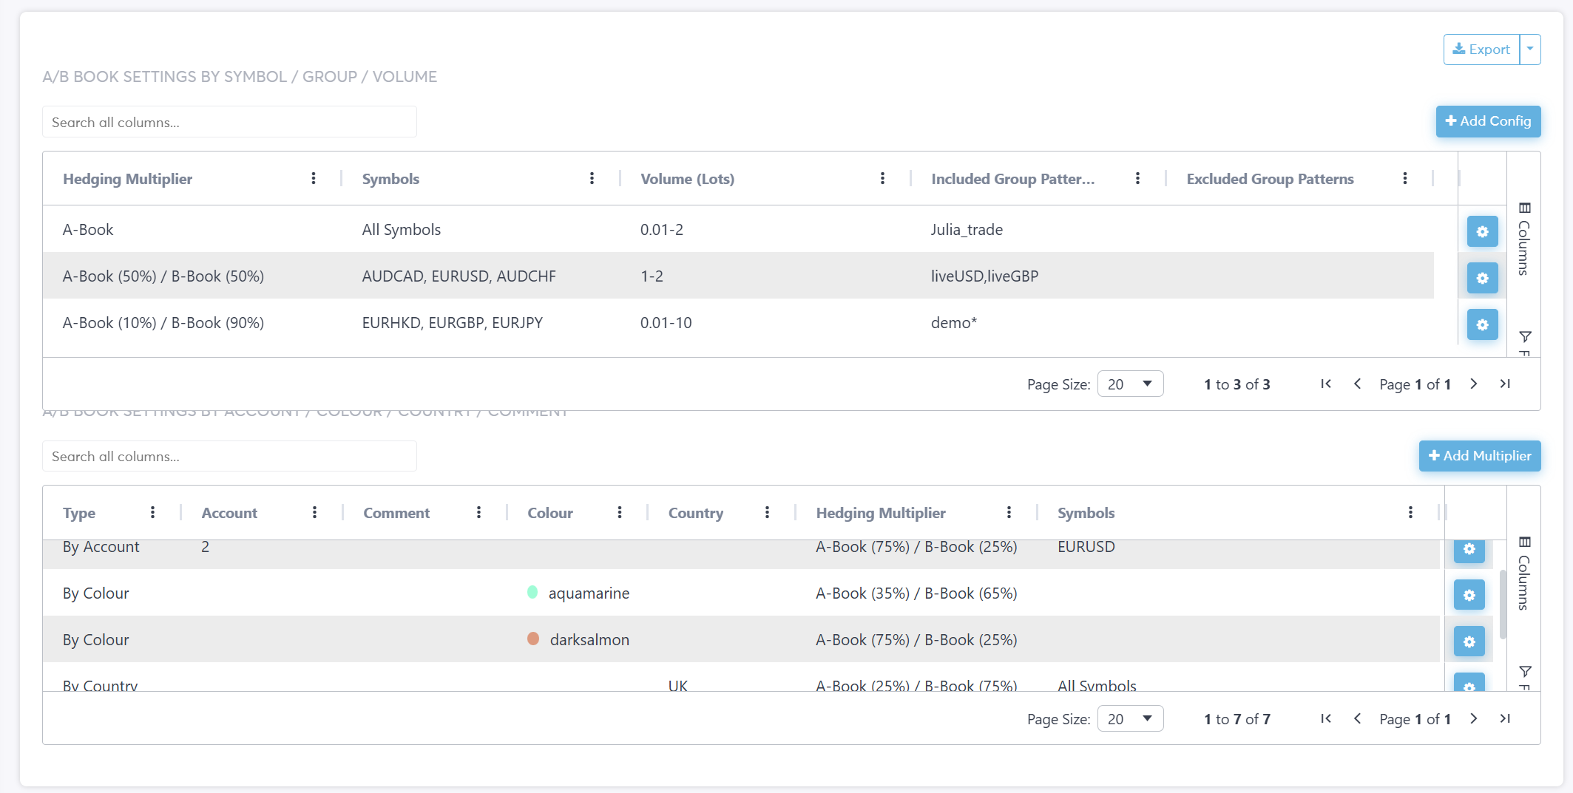Open Country column menu icon
The image size is (1573, 793).
point(767,512)
